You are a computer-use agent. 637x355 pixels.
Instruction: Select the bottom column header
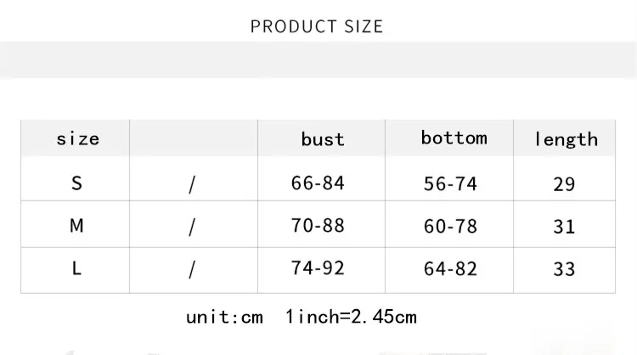coord(454,138)
